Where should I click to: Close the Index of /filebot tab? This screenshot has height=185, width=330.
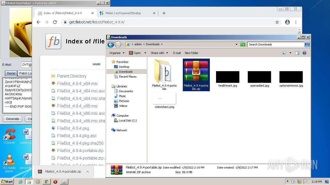[x=93, y=13]
